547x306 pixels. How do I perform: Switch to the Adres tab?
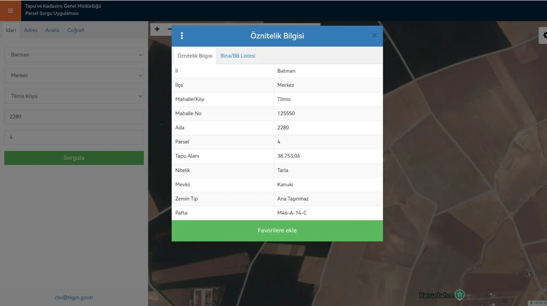pyautogui.click(x=31, y=30)
